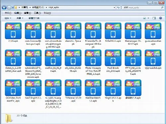Click the Change view icon button

[x=144, y=18]
